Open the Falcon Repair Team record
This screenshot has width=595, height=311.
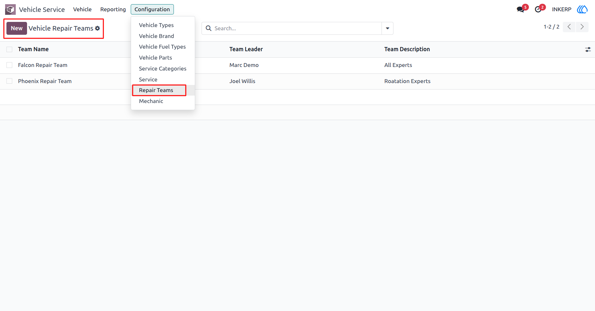click(42, 65)
